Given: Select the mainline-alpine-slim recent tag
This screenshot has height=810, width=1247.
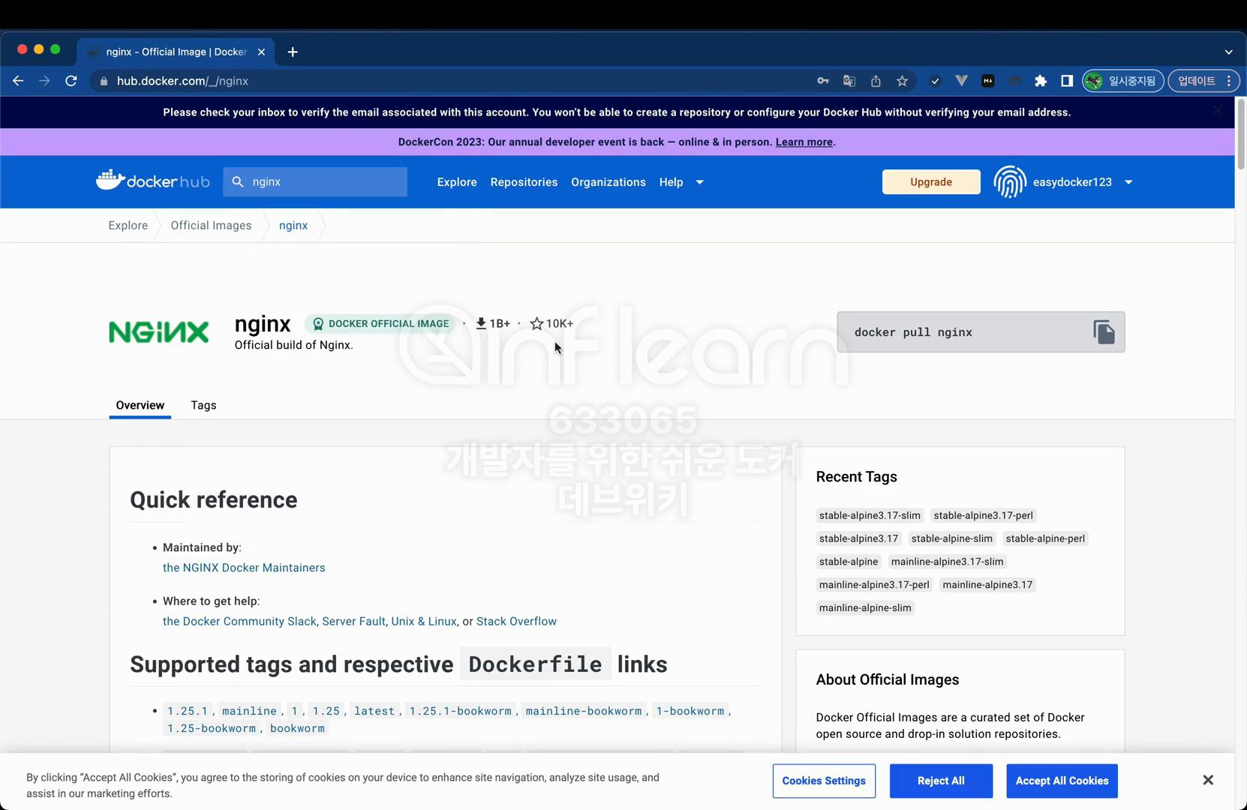Looking at the screenshot, I should click(x=865, y=608).
